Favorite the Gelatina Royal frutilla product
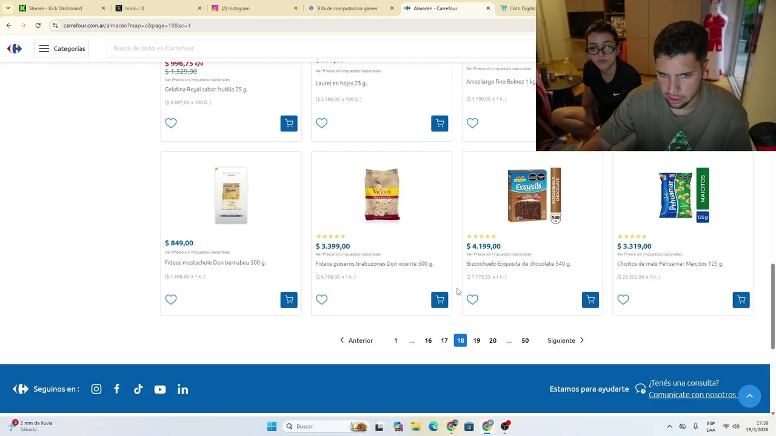Viewport: 776px width, 436px height. coord(171,124)
